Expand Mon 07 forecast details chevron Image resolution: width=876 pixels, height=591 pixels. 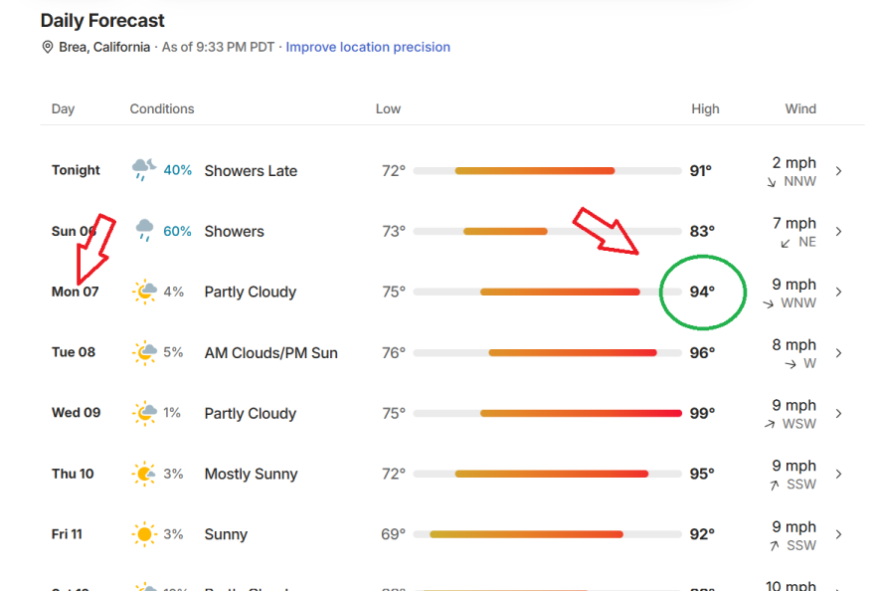[x=838, y=292]
